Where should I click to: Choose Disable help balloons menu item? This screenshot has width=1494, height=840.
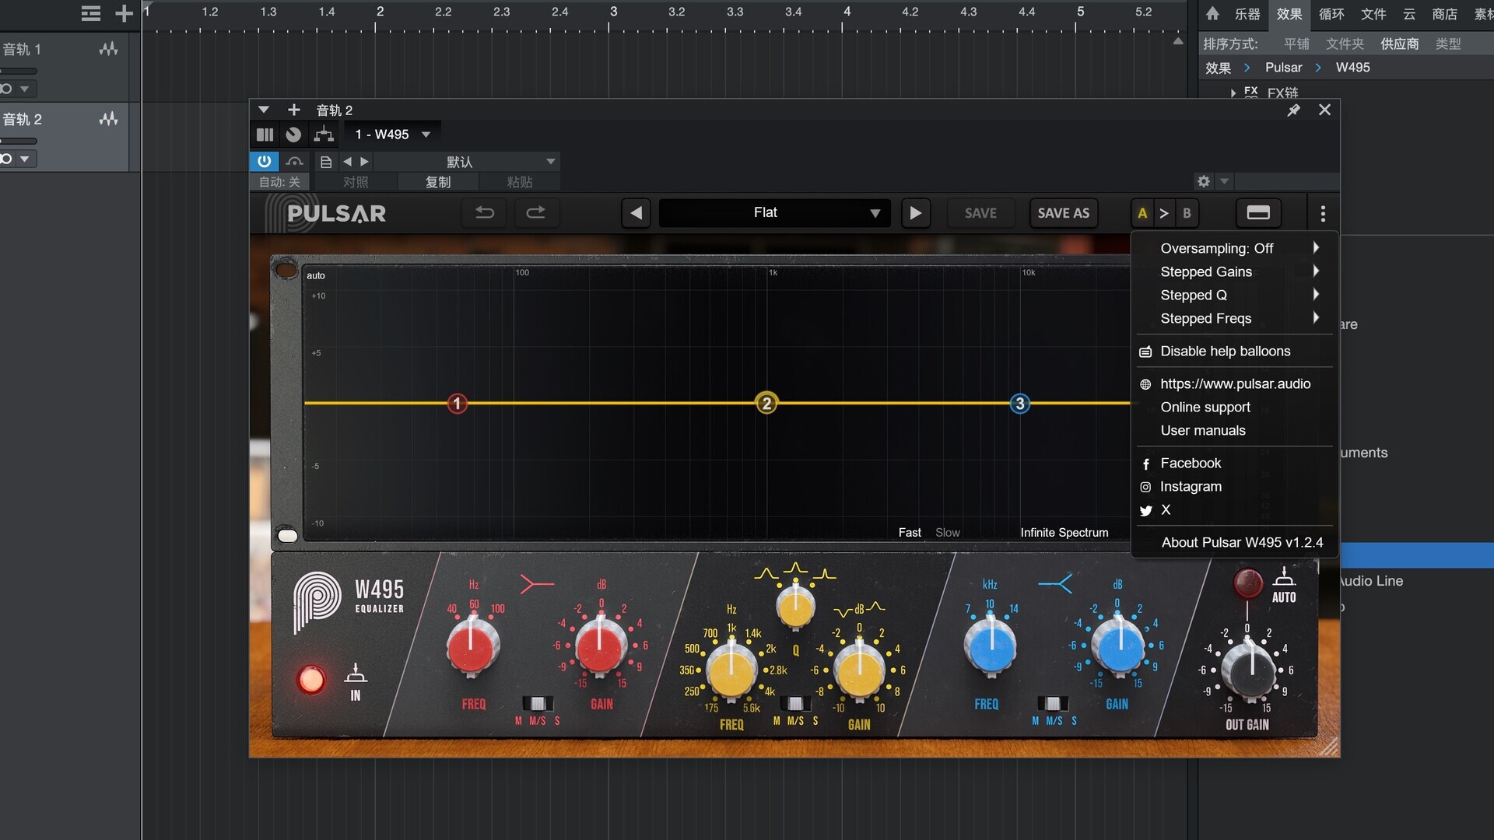tap(1235, 352)
